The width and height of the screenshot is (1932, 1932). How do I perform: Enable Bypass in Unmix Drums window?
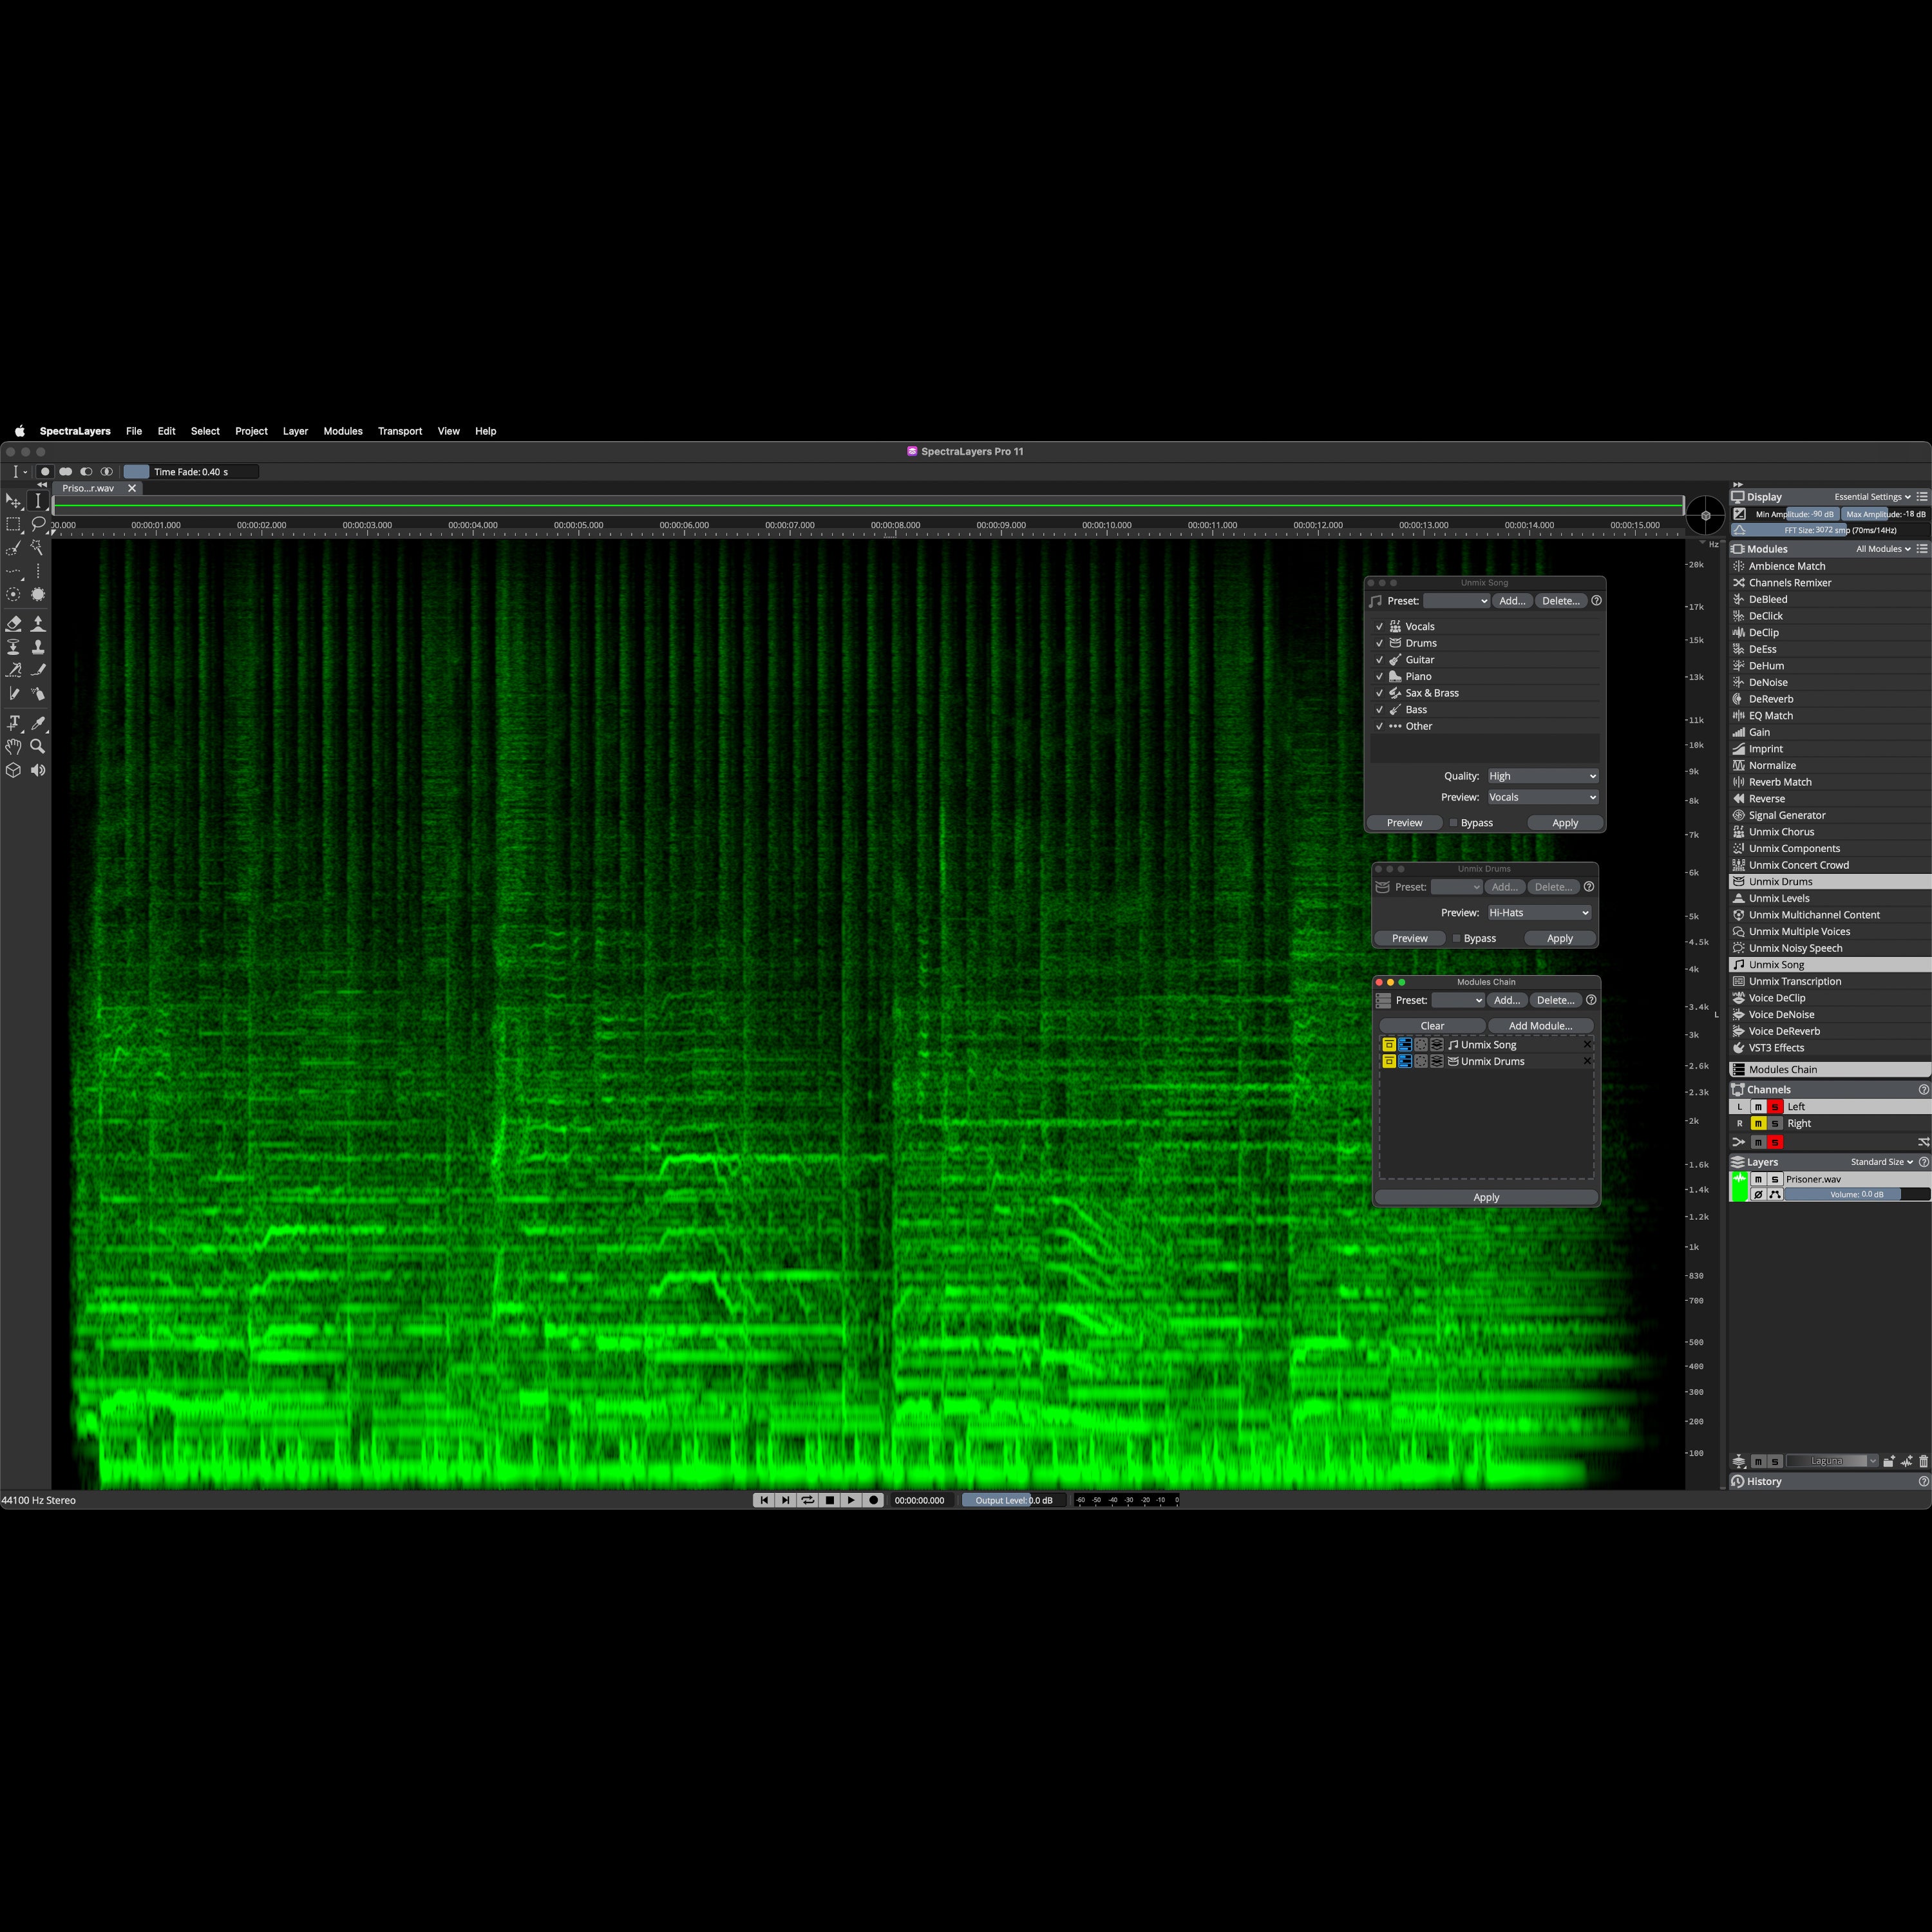(1457, 938)
